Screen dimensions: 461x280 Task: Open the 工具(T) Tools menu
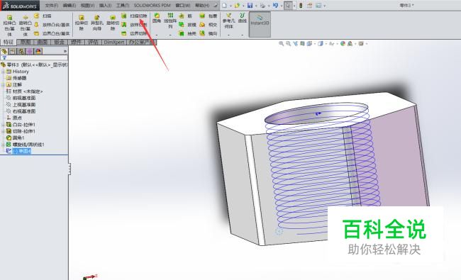[x=123, y=5]
